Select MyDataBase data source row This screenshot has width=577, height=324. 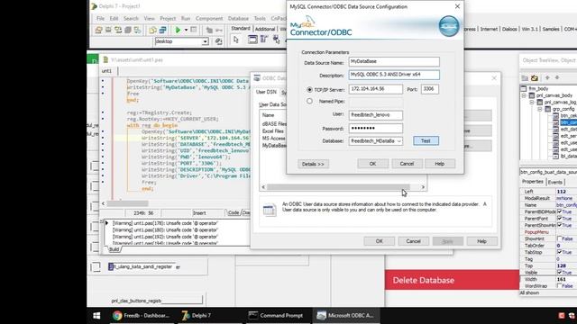(274, 146)
